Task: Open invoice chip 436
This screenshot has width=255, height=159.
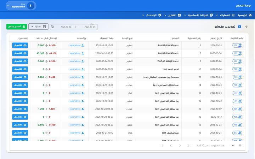Action: tap(237, 117)
